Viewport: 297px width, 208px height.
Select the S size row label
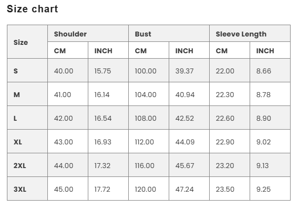(16, 71)
